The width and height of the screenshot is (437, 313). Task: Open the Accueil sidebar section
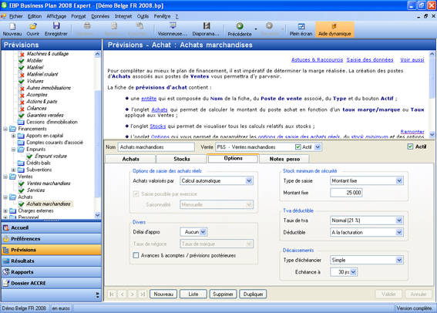(x=52, y=227)
